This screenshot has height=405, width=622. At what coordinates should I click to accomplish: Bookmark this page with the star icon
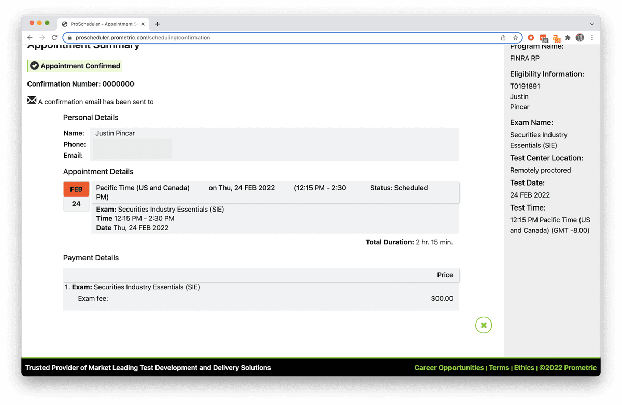coord(515,38)
